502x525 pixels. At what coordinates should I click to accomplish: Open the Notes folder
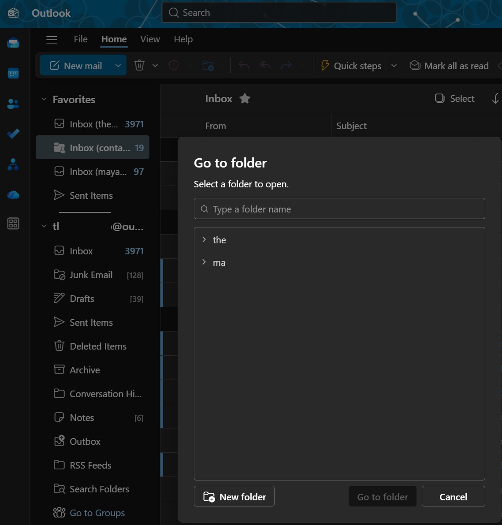click(93, 417)
